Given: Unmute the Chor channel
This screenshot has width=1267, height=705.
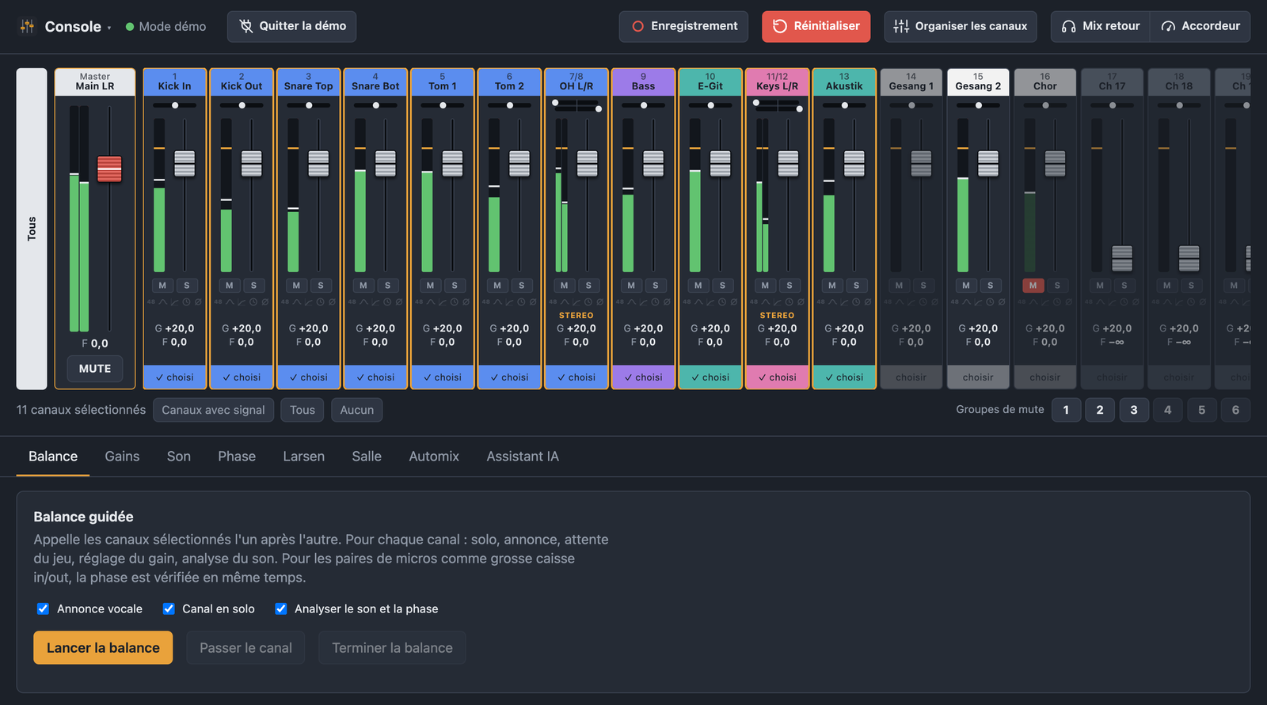Looking at the screenshot, I should pyautogui.click(x=1033, y=286).
